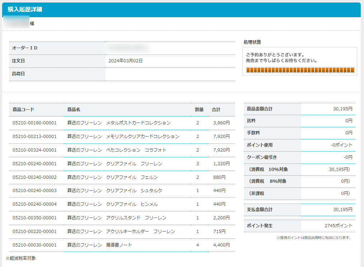Click the 商品コード column header

point(23,110)
